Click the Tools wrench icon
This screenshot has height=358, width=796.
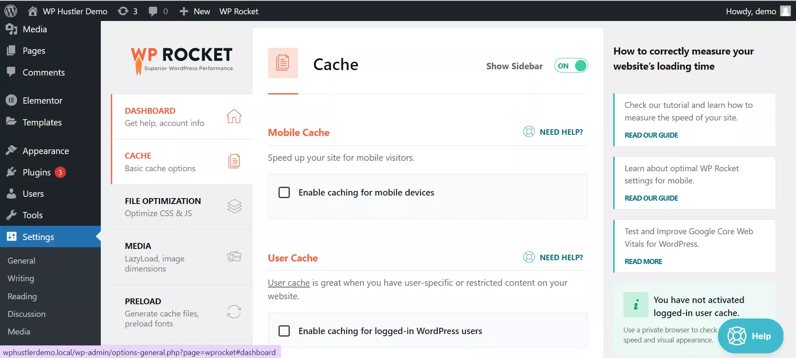pos(11,215)
